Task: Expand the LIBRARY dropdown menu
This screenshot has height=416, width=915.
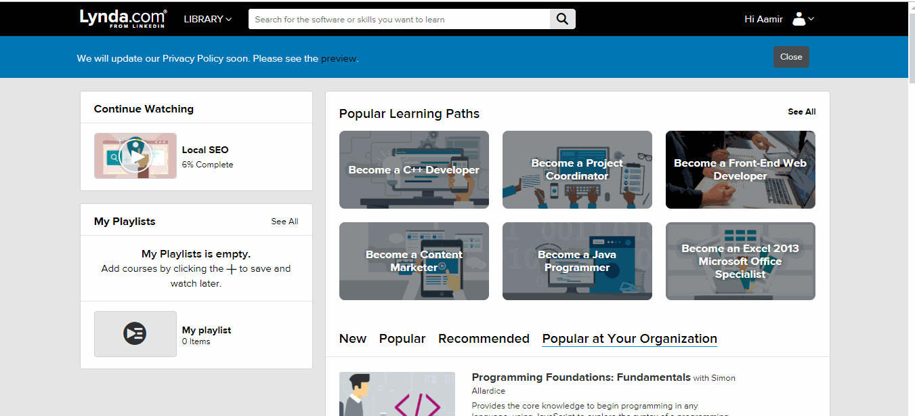Action: point(207,19)
